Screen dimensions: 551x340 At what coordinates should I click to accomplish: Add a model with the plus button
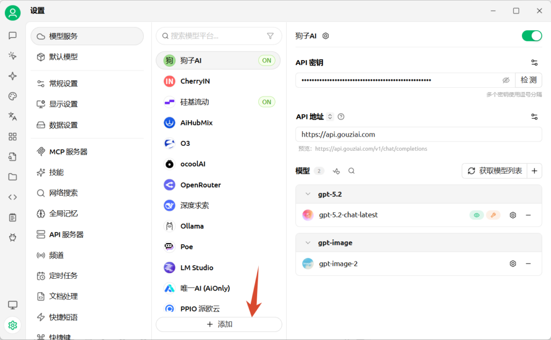click(534, 171)
